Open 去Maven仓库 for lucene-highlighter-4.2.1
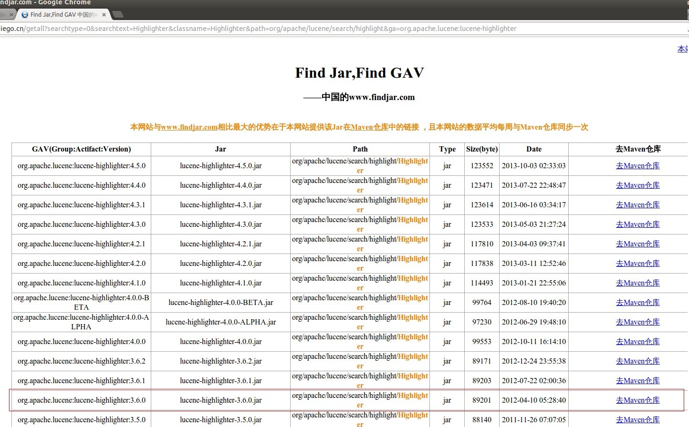Viewport: 689px width, 427px height. click(x=637, y=244)
